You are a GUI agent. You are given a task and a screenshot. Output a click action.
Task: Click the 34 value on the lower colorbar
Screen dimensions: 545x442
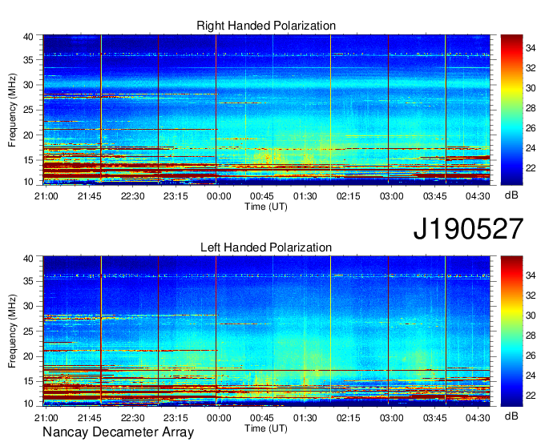[x=531, y=275]
